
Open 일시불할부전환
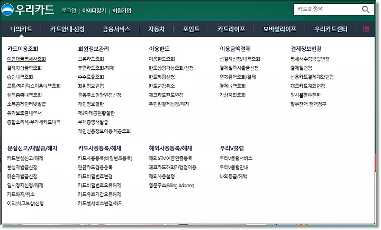[x=306, y=95]
